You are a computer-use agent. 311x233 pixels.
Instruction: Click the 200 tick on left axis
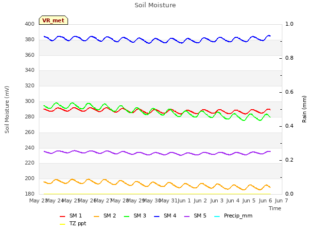tap(30, 179)
